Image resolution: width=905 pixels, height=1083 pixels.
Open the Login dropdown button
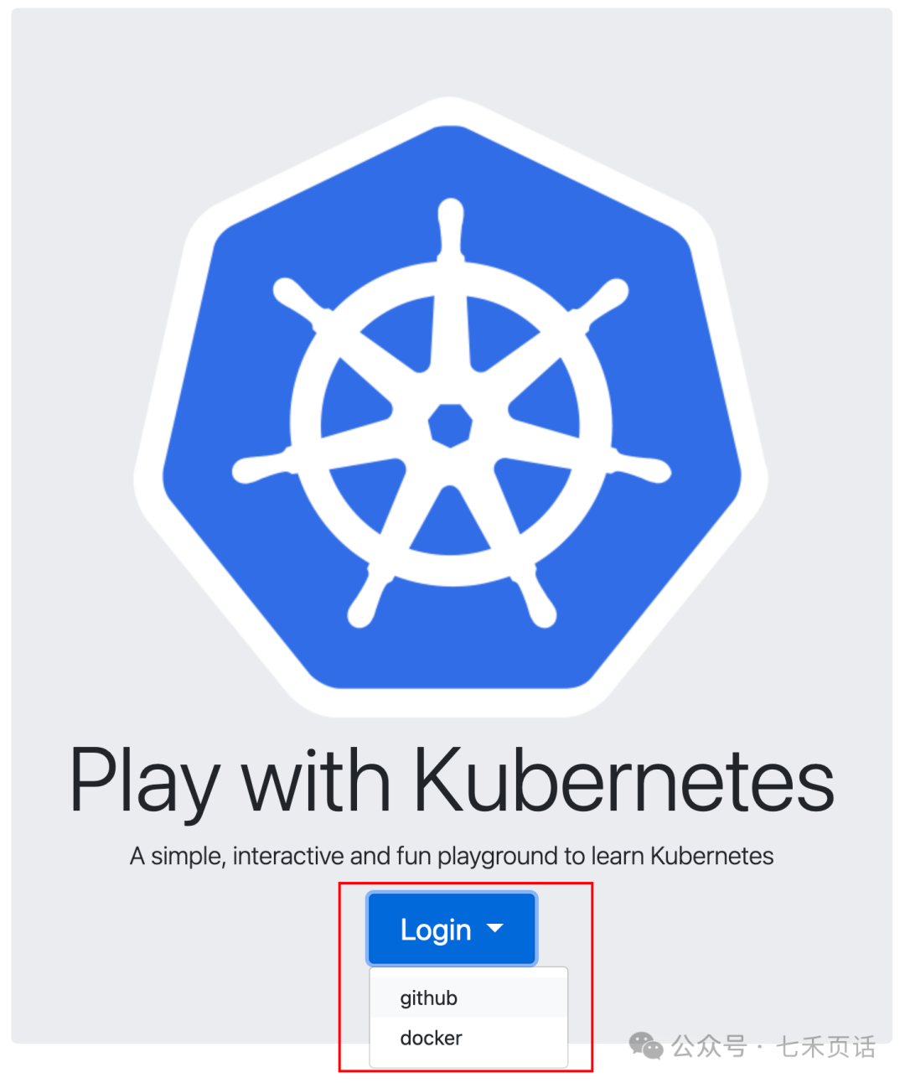click(452, 929)
